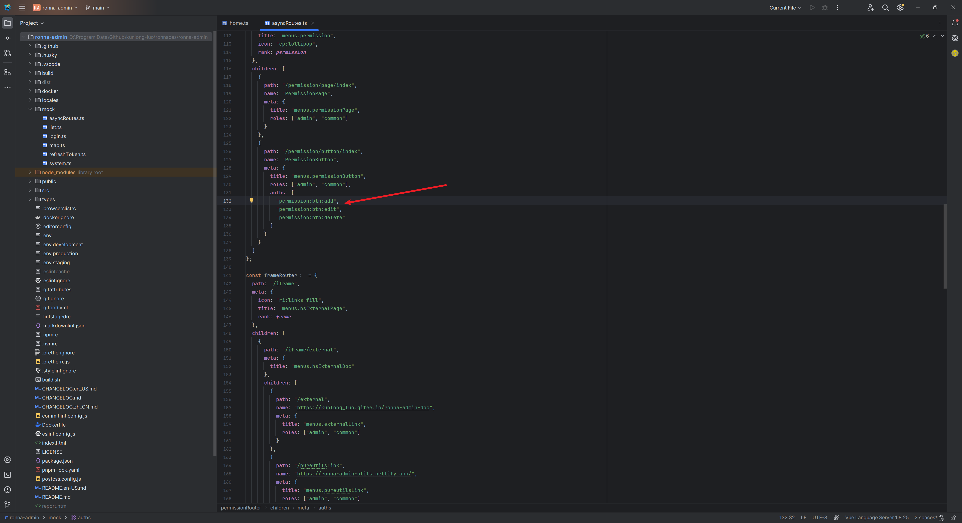
Task: Click line number 141 in the gutter
Action: point(227,276)
